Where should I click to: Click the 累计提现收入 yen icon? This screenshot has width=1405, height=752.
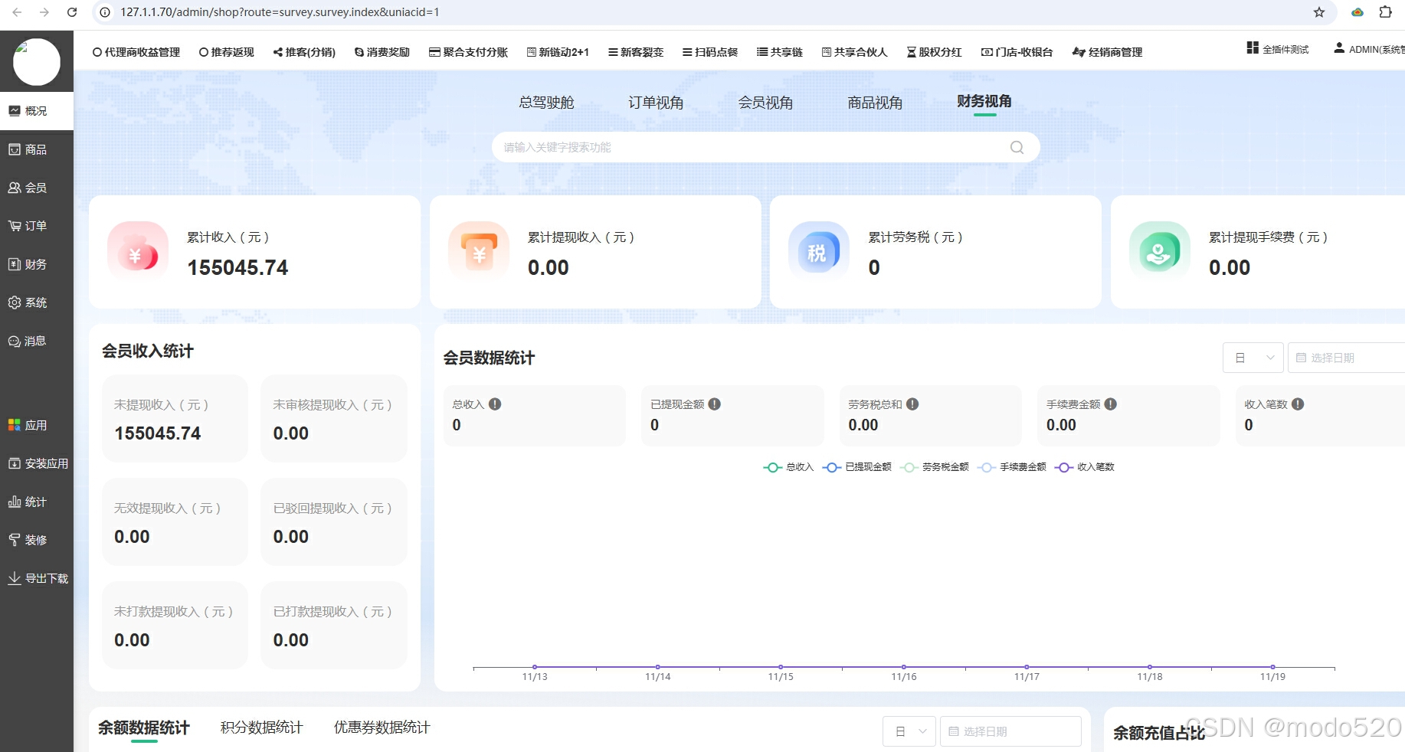(x=479, y=252)
